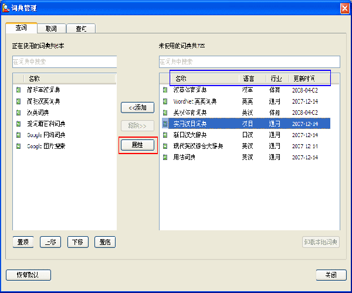Click the book icon beside 汉英词典
The width and height of the screenshot is (352, 293).
(18, 113)
